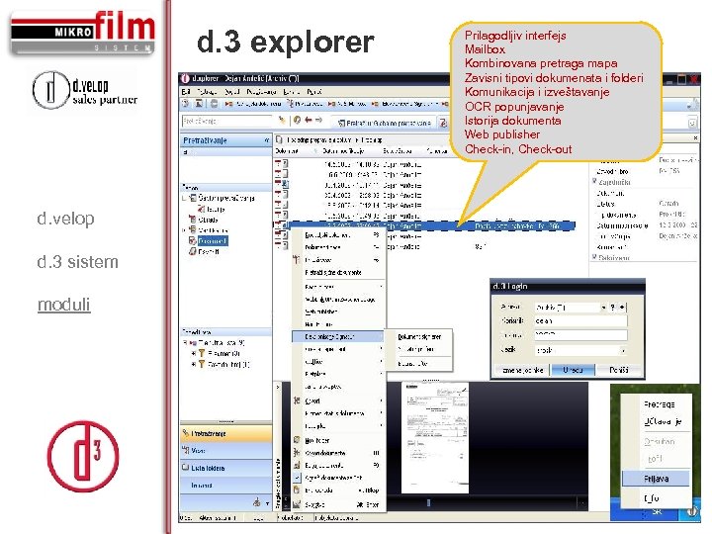Click the Korisnik input field in d.3 Login
The width and height of the screenshot is (712, 534).
pos(580,321)
